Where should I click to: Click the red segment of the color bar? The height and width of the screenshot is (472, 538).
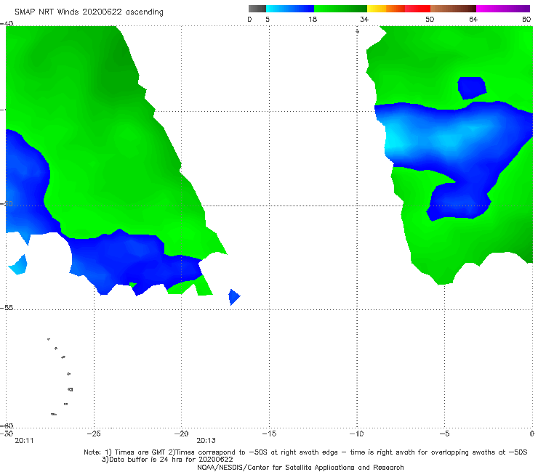pyautogui.click(x=417, y=9)
